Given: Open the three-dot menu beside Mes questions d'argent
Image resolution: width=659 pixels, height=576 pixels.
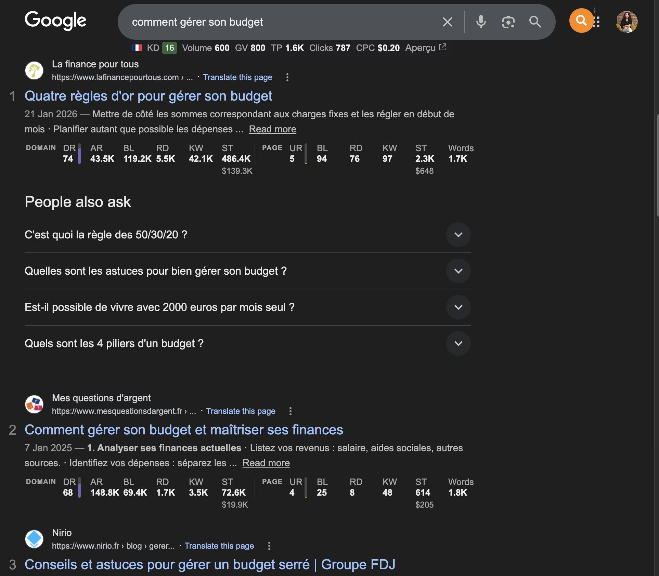Looking at the screenshot, I should click(290, 411).
